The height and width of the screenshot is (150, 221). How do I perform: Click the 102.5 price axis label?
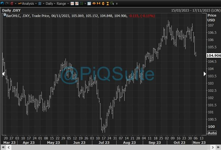[212, 90]
